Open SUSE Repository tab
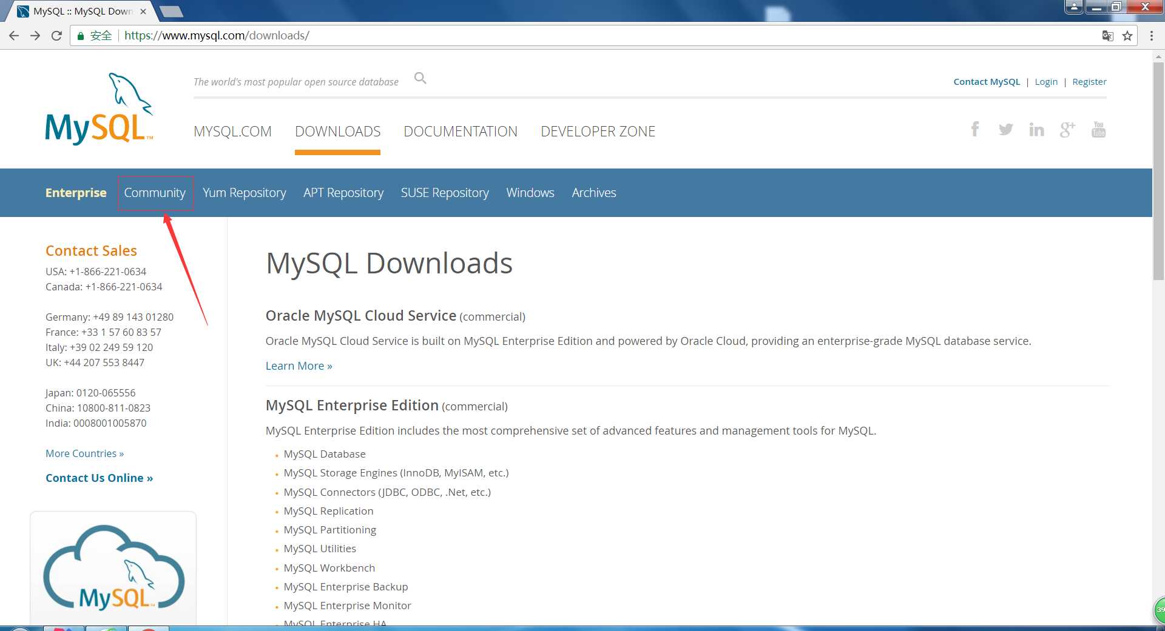 point(445,193)
